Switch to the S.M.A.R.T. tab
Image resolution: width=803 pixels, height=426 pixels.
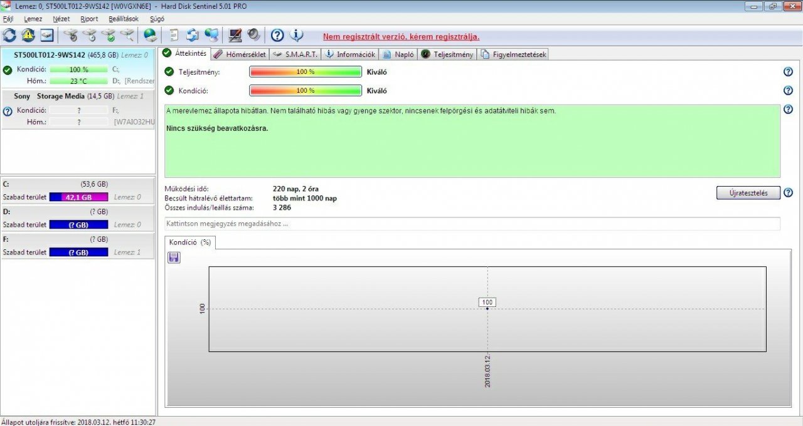[x=295, y=55]
